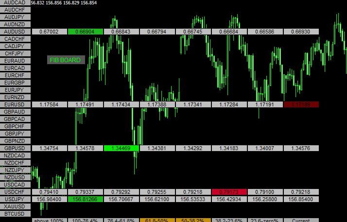Click the GBPJPY symbol button
This screenshot has height=222, width=347.
click(16, 134)
